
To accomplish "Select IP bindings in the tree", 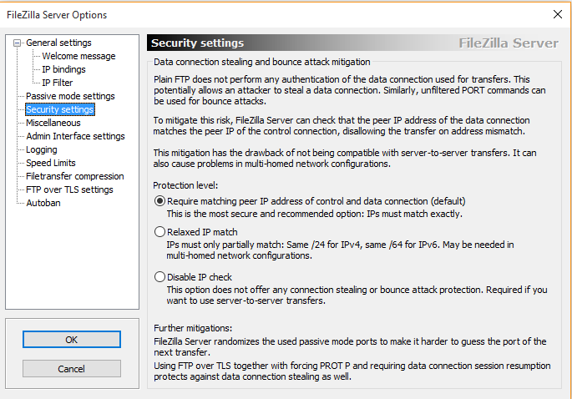I will pos(63,69).
